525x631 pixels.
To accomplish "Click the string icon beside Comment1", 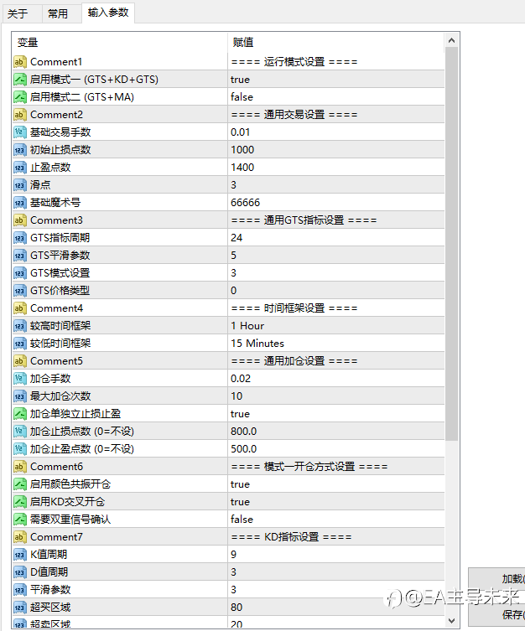I will click(20, 62).
